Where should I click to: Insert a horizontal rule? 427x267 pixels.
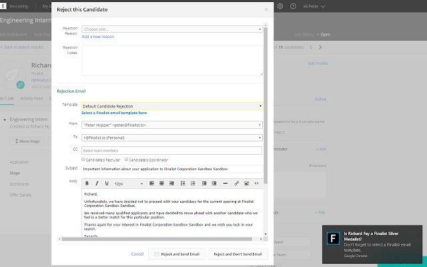tap(226, 184)
